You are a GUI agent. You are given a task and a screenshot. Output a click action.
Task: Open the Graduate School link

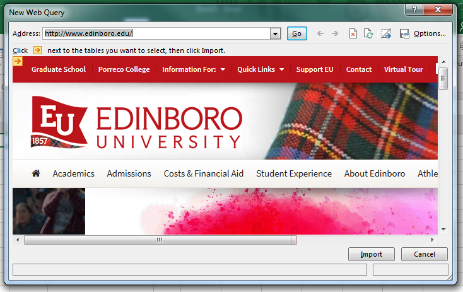coord(59,69)
